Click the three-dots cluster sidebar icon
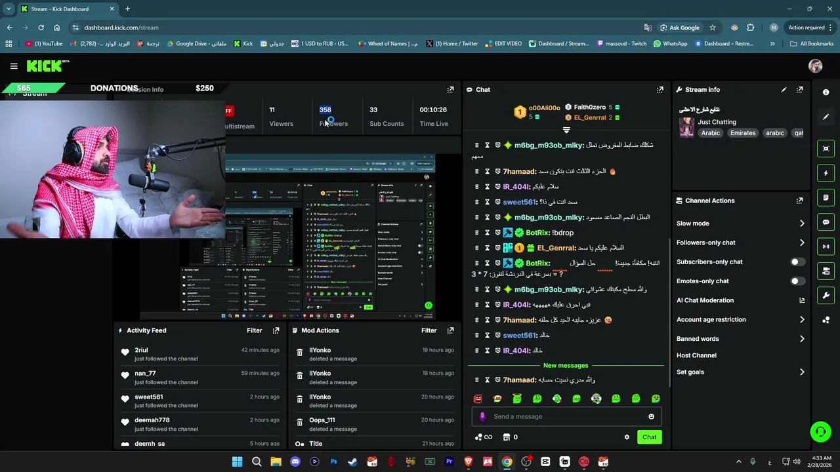Viewport: 840px width, 472px height. pyautogui.click(x=826, y=320)
